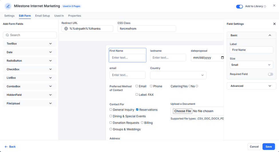Click the Preferred Method of Contact label

pyautogui.click(x=120, y=88)
